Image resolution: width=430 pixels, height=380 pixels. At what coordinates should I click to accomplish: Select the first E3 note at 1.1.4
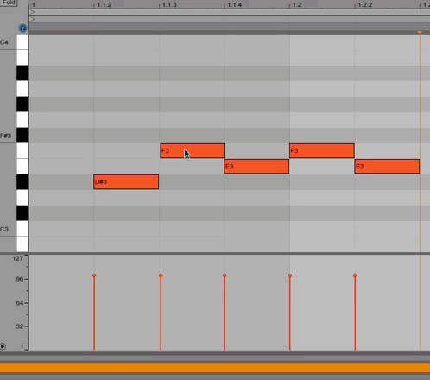(x=256, y=167)
